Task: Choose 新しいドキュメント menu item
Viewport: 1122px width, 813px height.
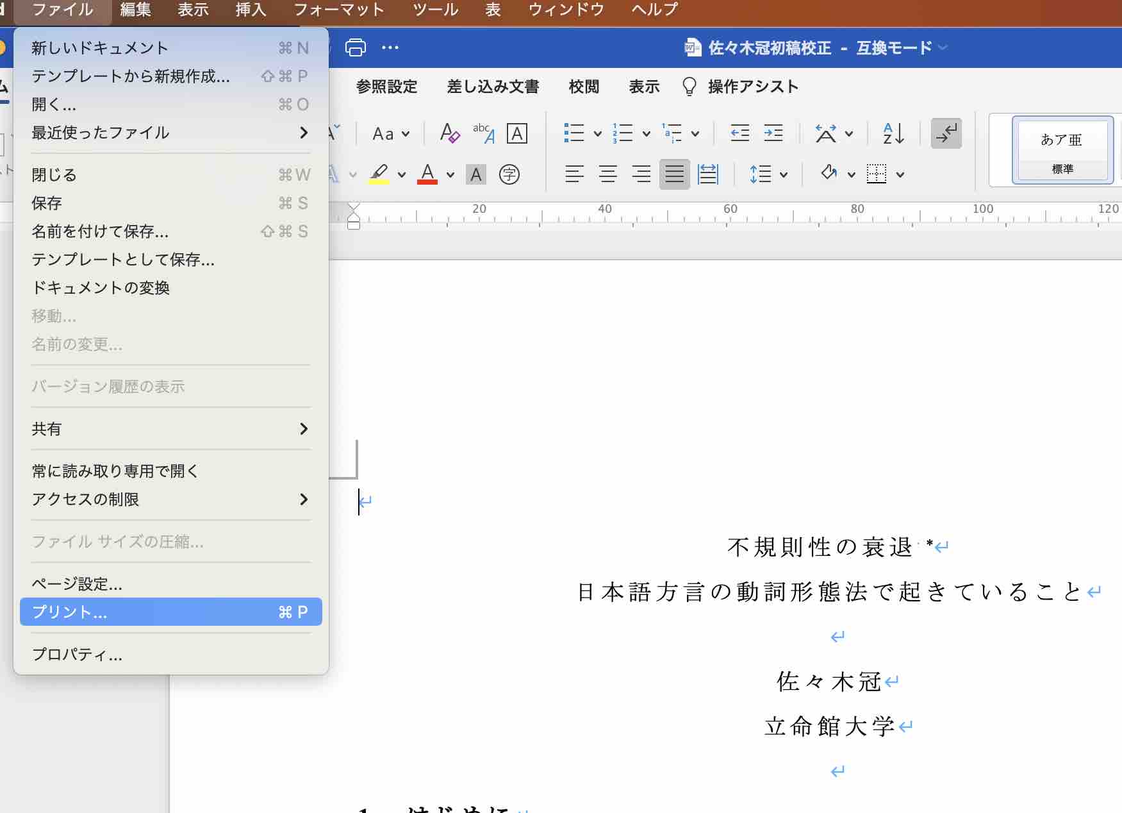Action: click(171, 48)
